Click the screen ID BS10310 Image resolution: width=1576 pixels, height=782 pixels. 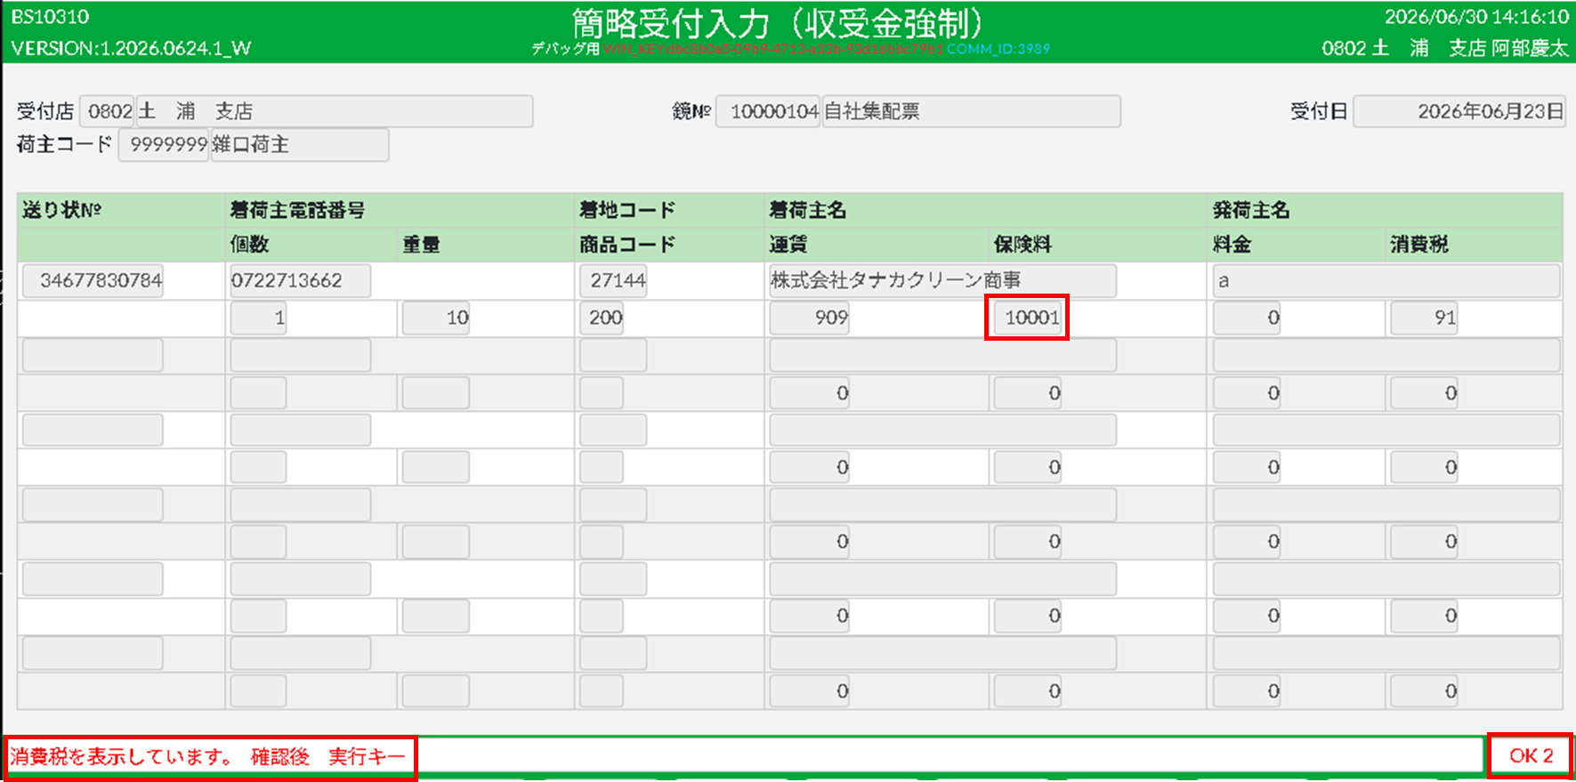50,17
